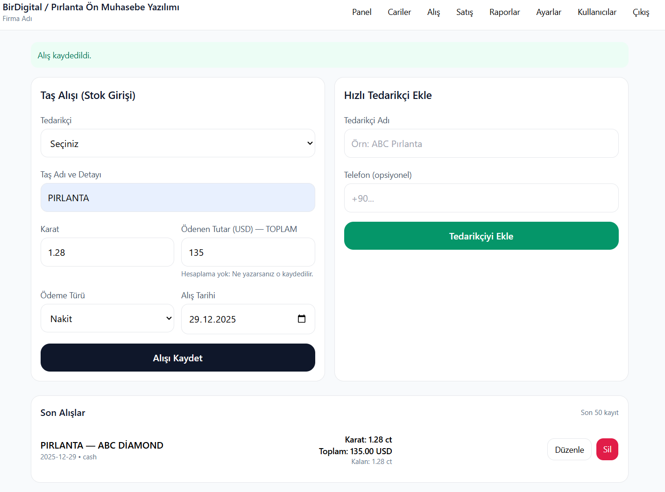This screenshot has height=492, width=665.
Task: Delete the PIRLANTA purchase with Sil
Action: coord(607,450)
